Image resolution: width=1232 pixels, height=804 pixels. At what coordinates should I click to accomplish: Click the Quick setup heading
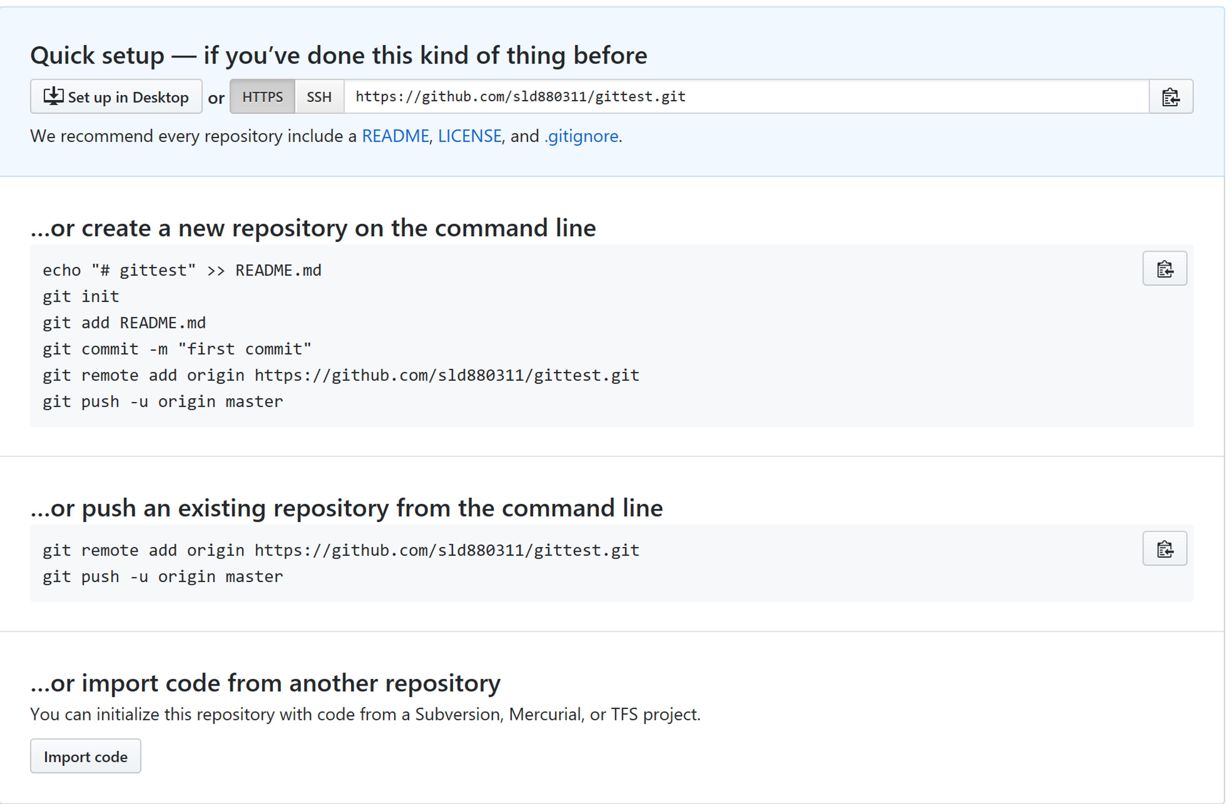pos(339,55)
